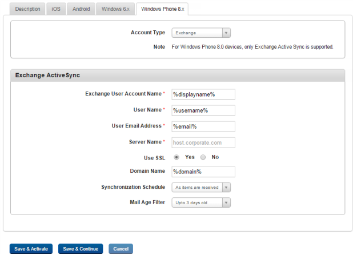Open the Windows 6.x tab
This screenshot has width=353, height=254.
[115, 9]
